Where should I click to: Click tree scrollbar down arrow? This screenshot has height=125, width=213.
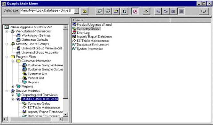tap(65, 114)
